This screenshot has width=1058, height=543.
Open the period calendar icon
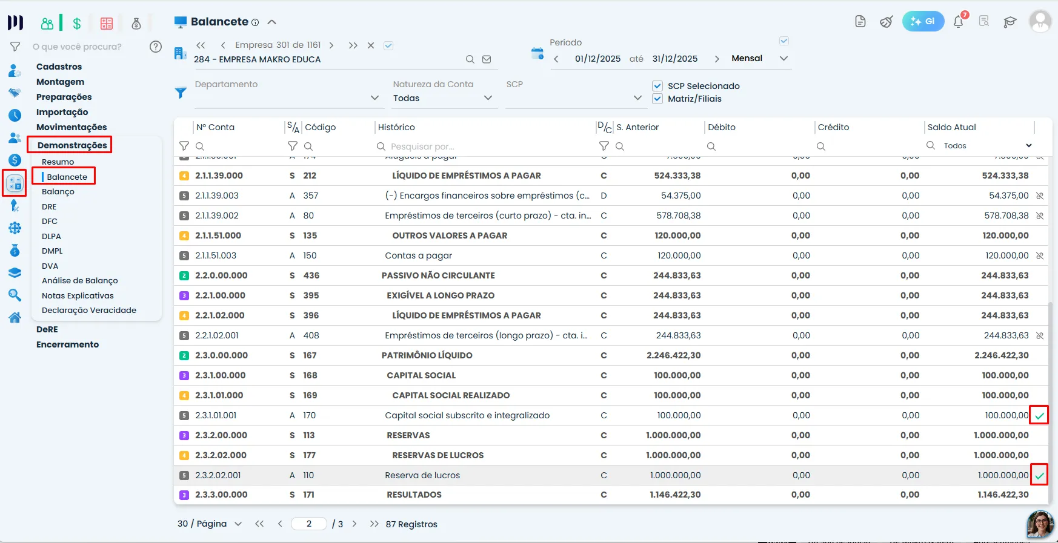[537, 53]
